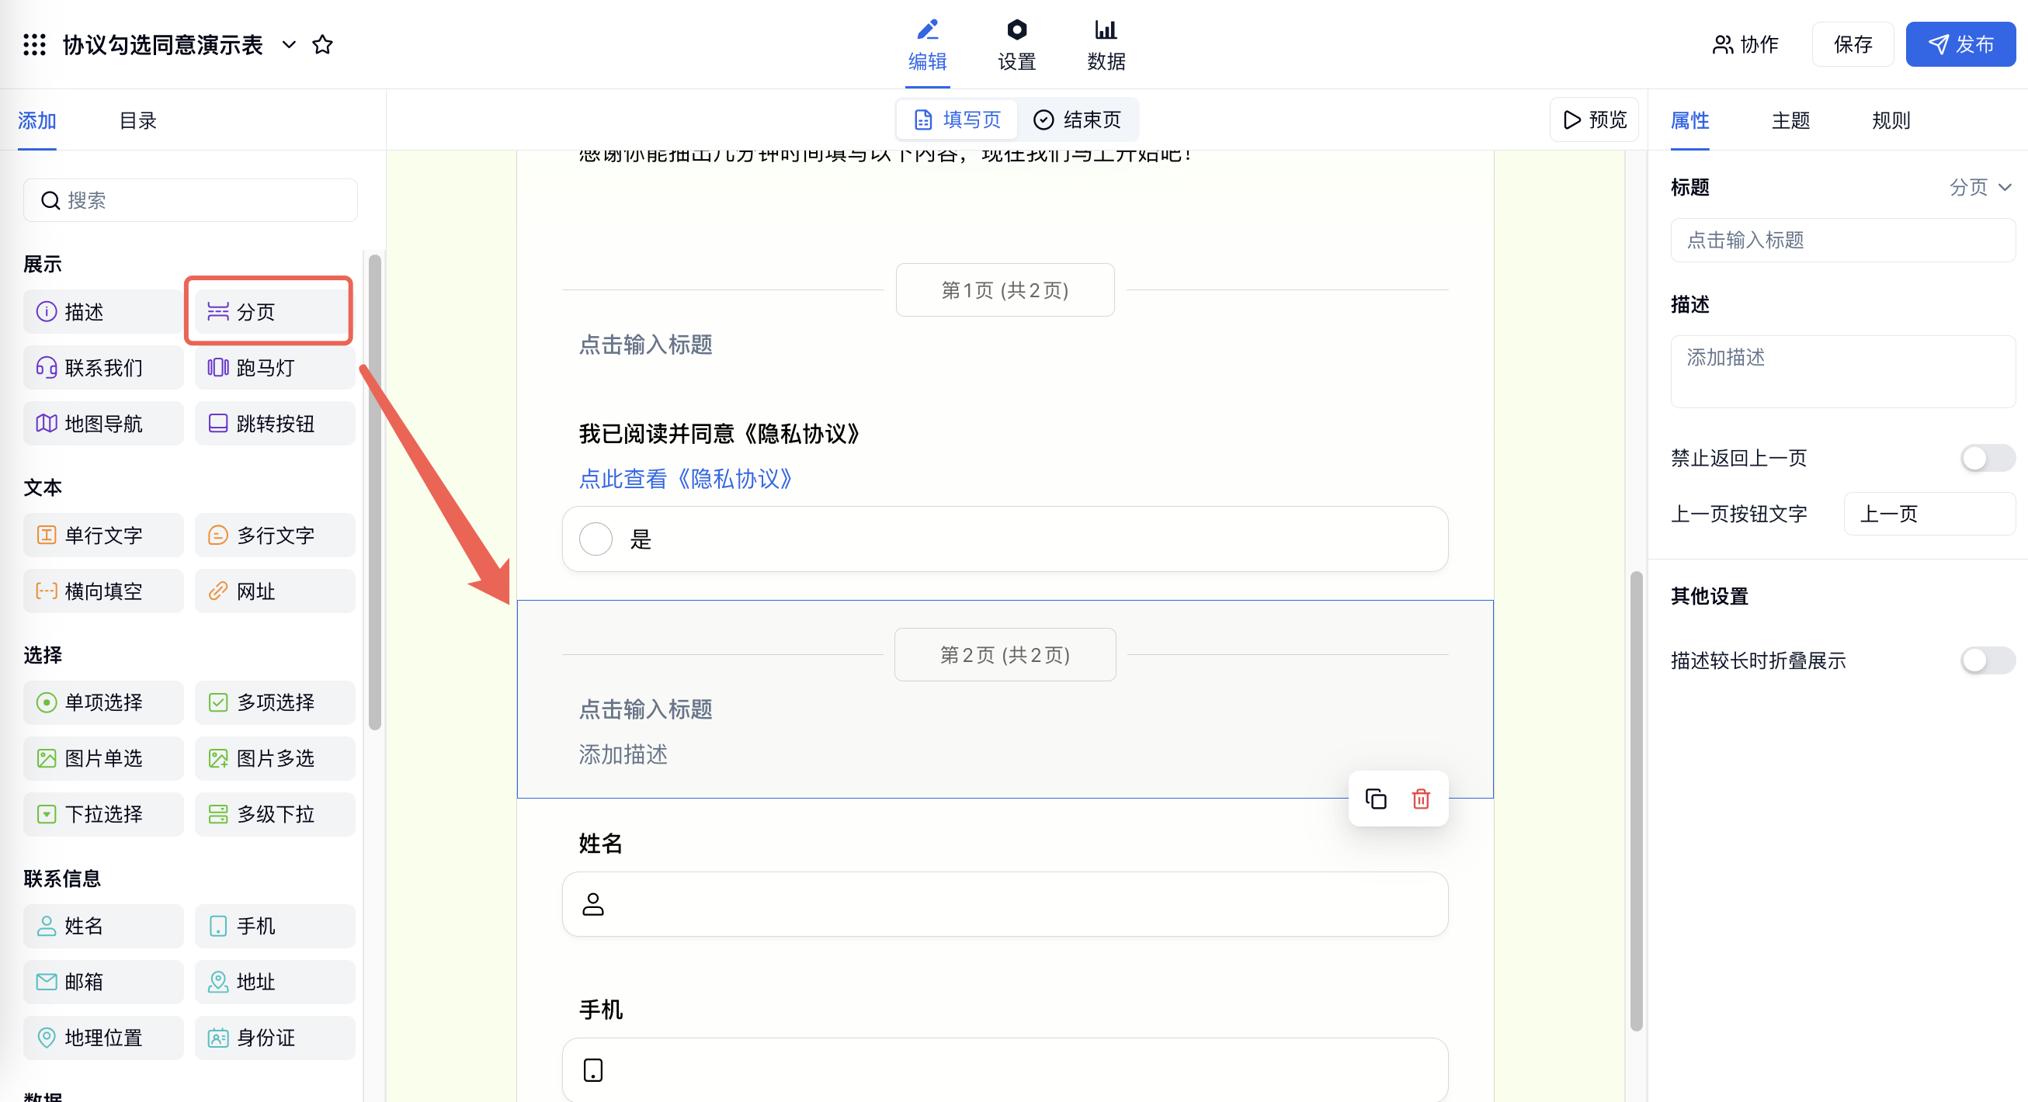2028x1102 pixels.
Task: Switch to the 结束页 tab
Action: coord(1076,120)
